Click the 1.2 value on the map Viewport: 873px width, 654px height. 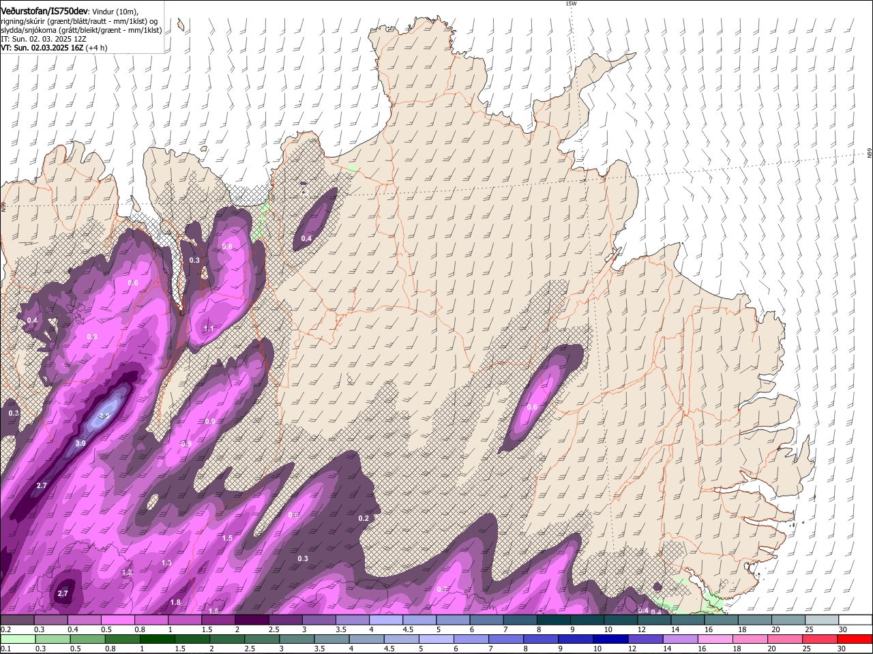(126, 573)
